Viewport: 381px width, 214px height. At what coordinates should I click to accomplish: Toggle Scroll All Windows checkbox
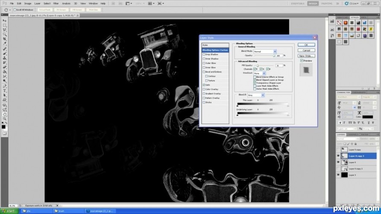[x=15, y=10]
